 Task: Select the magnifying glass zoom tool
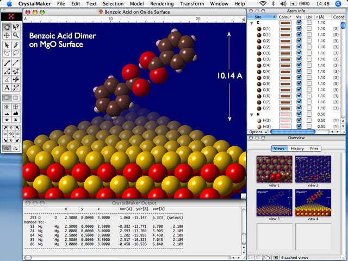[x=16, y=35]
